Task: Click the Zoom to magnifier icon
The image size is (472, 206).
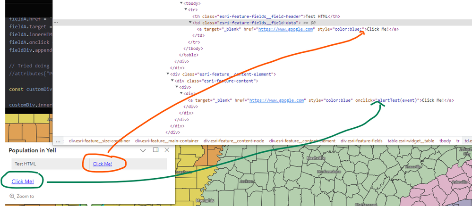Action: [x=12, y=196]
